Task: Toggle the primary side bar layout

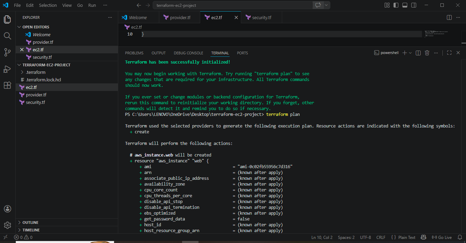Action: pos(396,5)
